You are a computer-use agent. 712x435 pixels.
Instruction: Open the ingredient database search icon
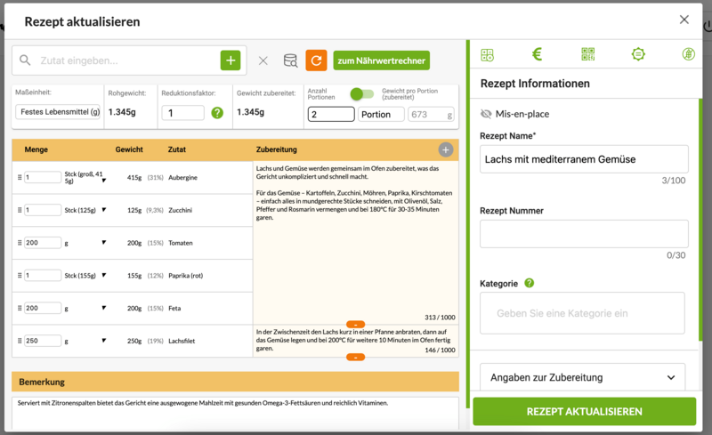290,60
